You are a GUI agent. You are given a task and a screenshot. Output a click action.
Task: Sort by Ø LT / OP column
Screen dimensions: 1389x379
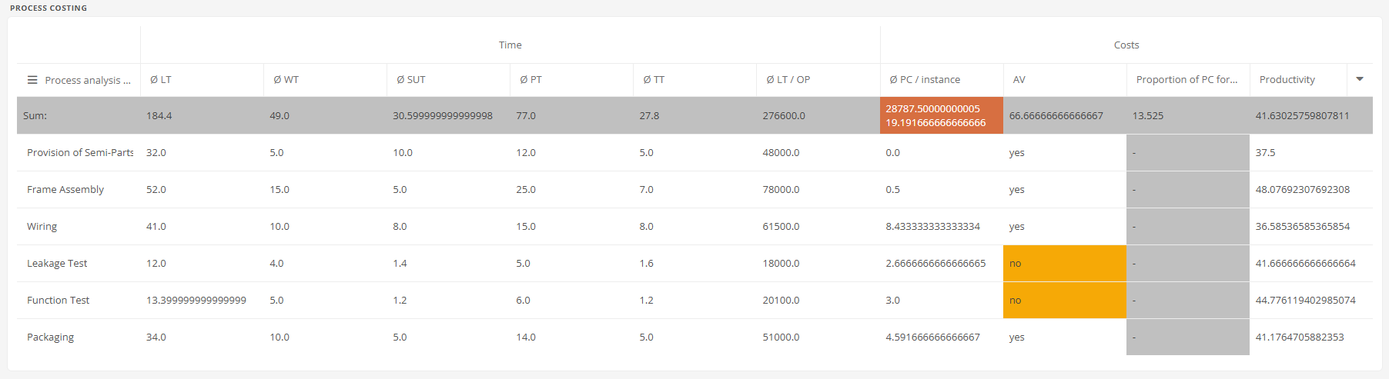pos(788,80)
